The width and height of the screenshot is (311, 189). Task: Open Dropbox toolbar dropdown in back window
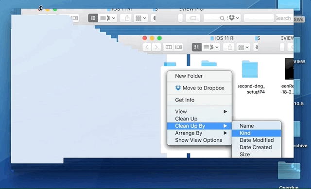(x=234, y=18)
